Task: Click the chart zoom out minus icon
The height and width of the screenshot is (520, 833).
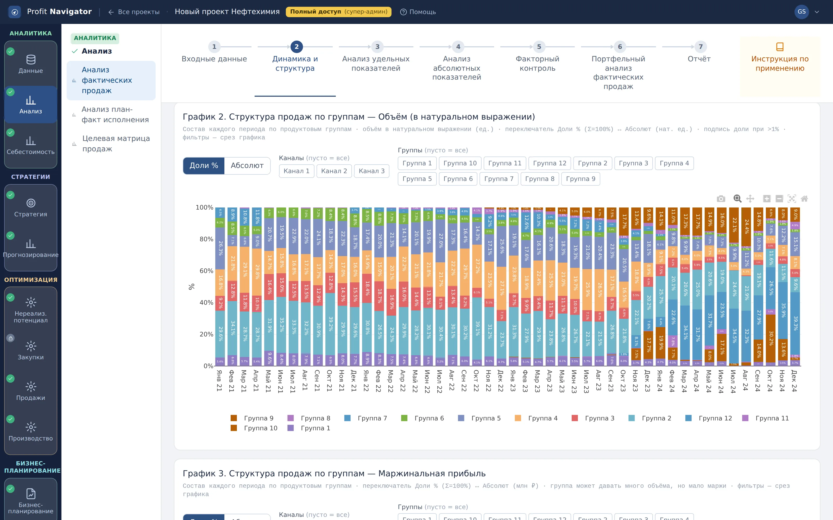Action: pos(779,199)
